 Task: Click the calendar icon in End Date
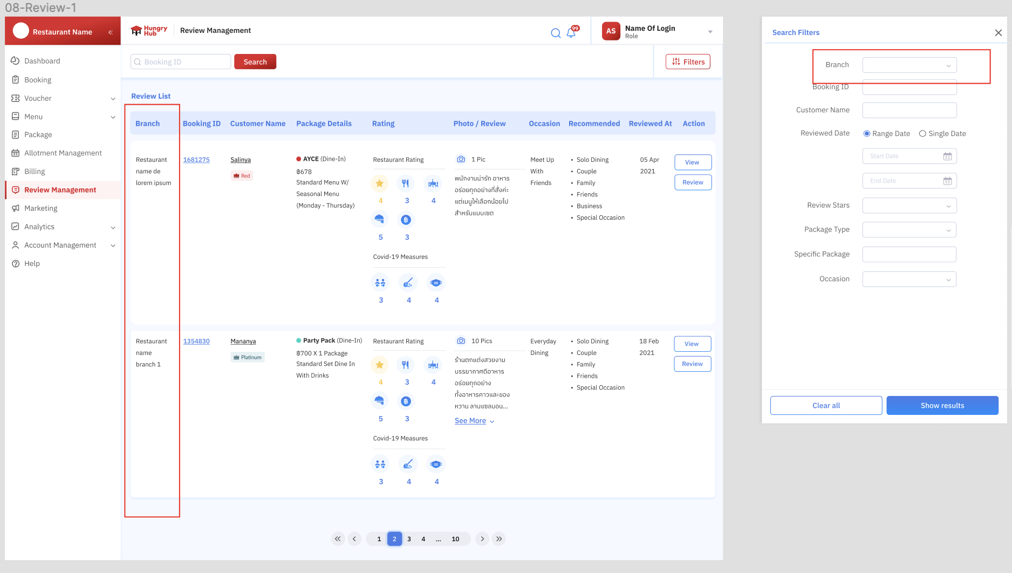point(947,181)
